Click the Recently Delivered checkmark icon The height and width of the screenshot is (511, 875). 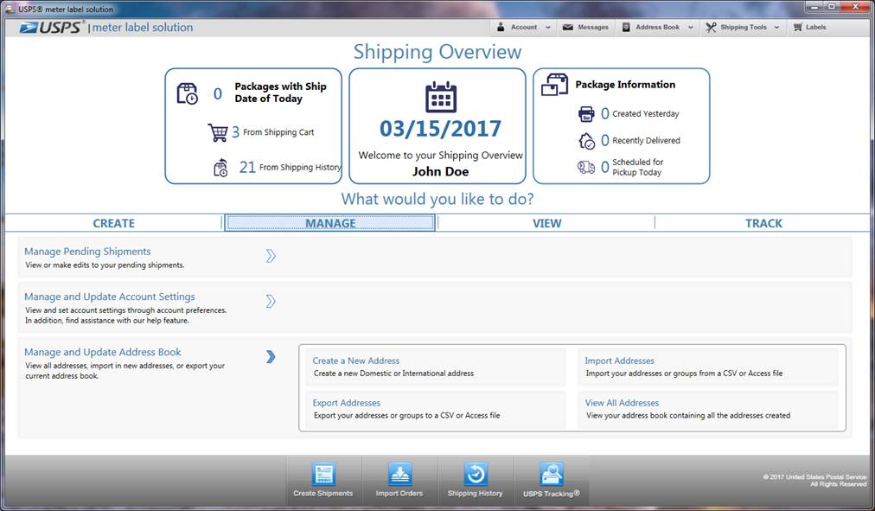tap(586, 141)
